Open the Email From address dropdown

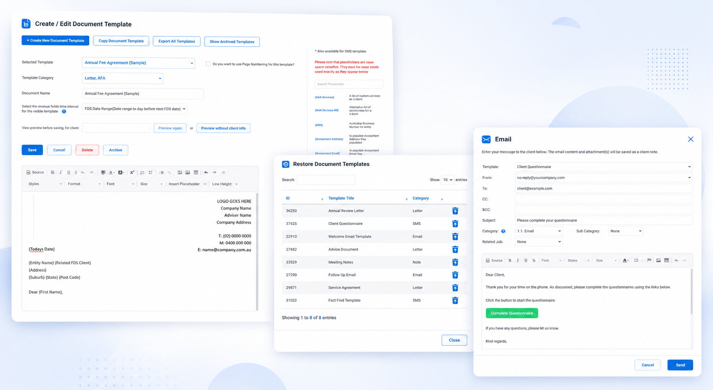point(604,178)
